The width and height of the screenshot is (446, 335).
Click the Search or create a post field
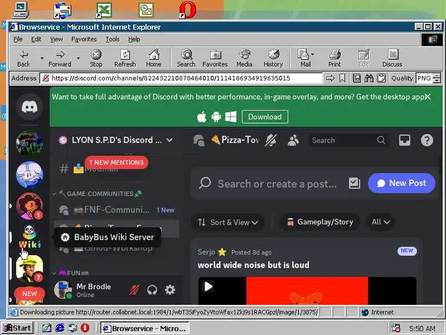click(277, 184)
